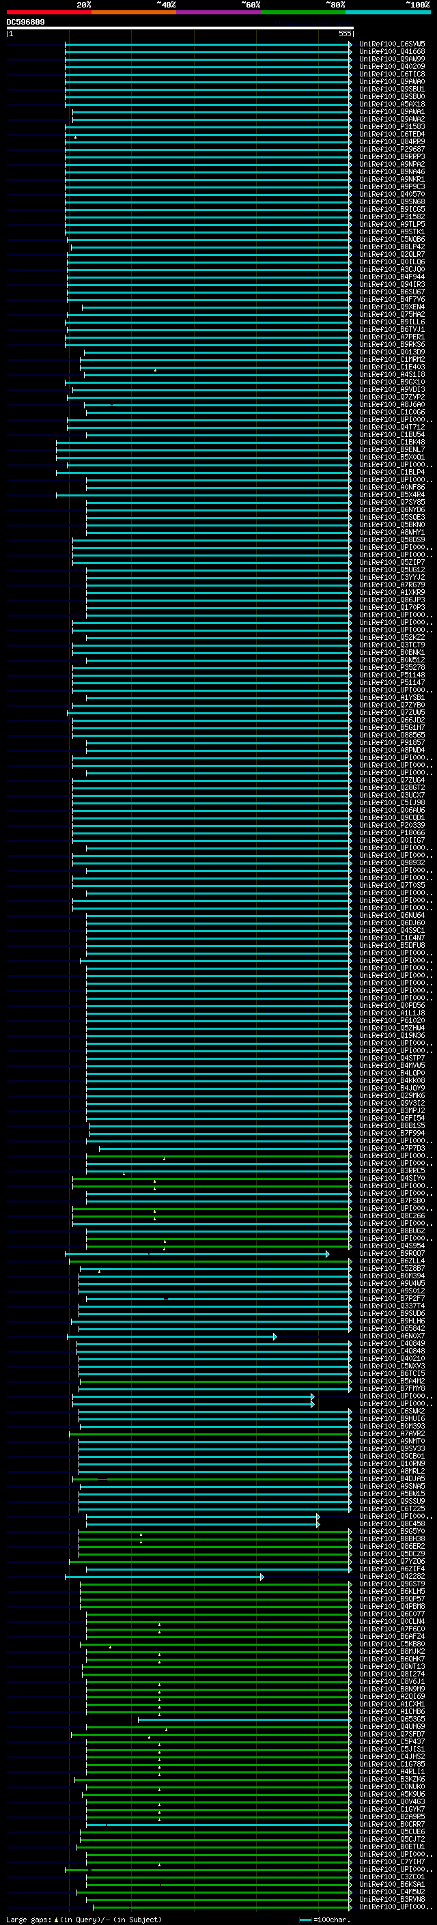Click the purple identity legend segment
This screenshot has width=437, height=1925.
(219, 13)
